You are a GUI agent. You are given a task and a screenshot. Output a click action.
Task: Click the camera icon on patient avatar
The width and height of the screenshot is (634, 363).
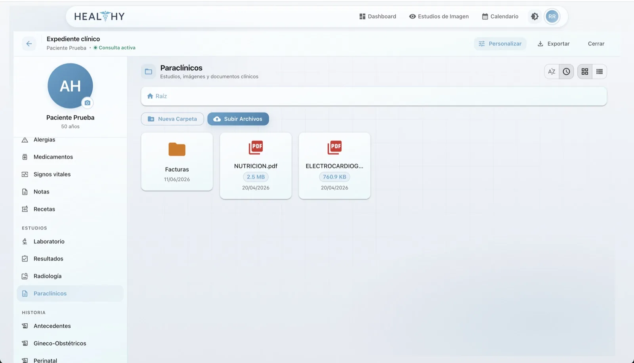click(88, 103)
